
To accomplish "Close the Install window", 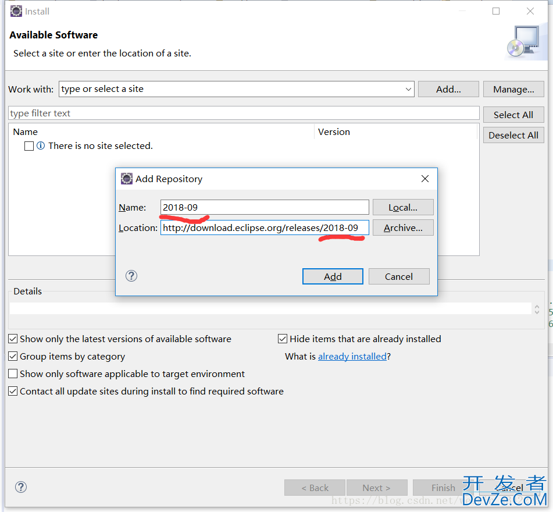I will click(x=530, y=11).
